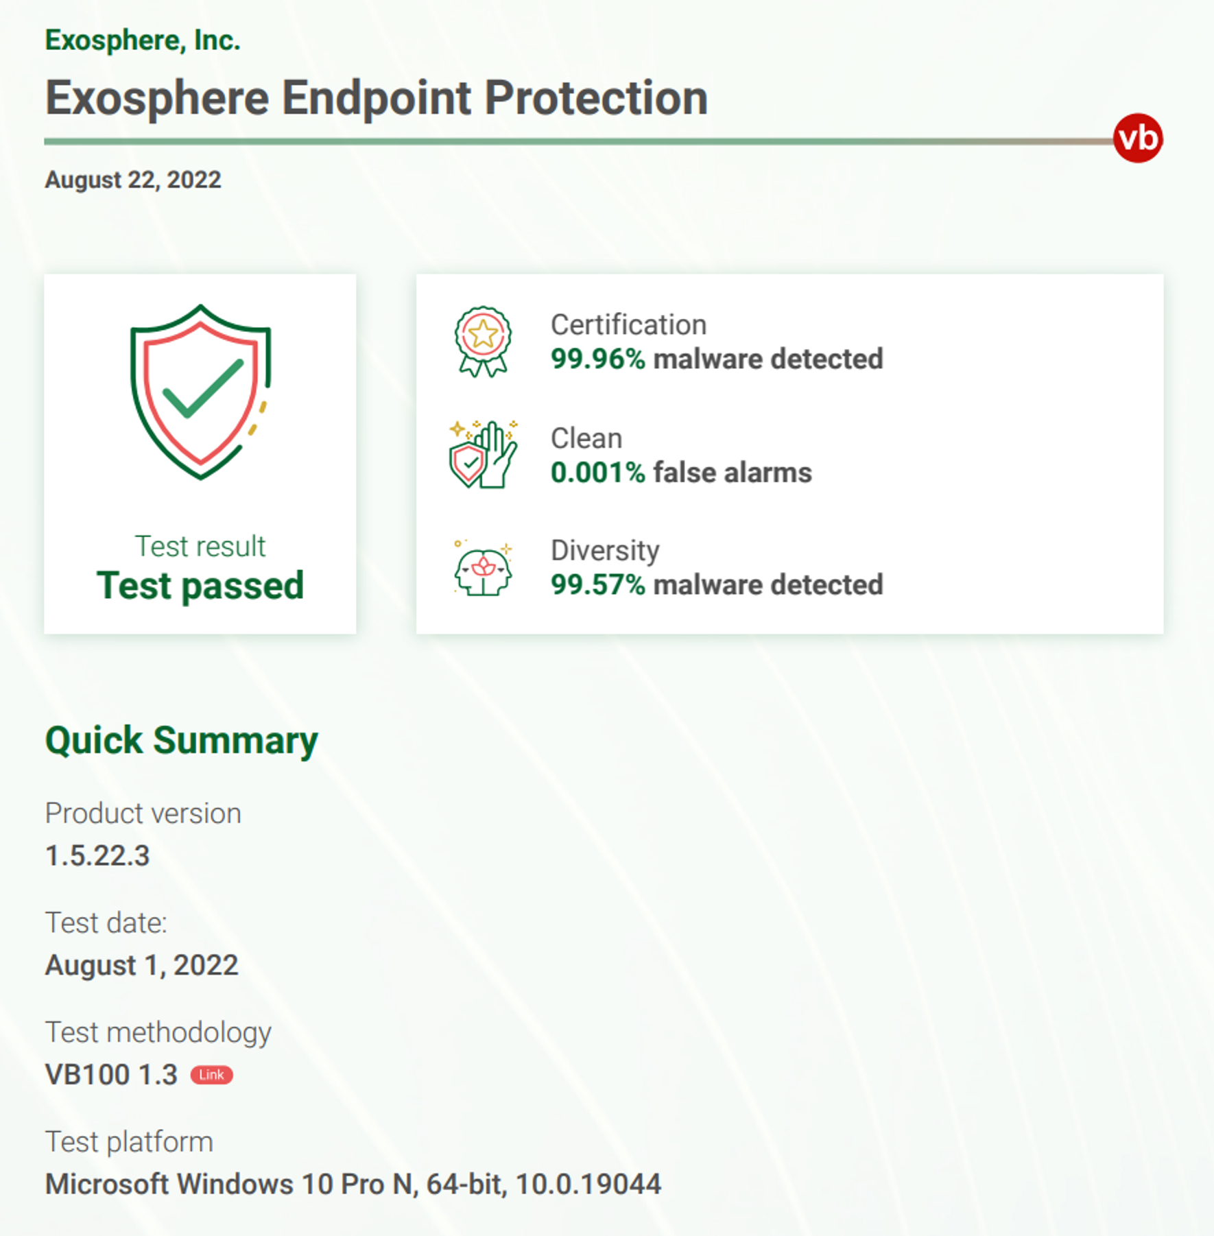Click the 99.57% malware detected diversity result
Viewport: 1214px width, 1236px height.
click(717, 585)
